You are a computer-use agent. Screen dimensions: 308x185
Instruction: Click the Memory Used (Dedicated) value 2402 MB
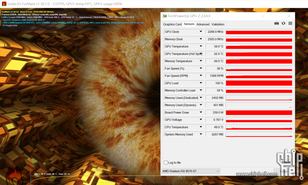[x=215, y=98]
